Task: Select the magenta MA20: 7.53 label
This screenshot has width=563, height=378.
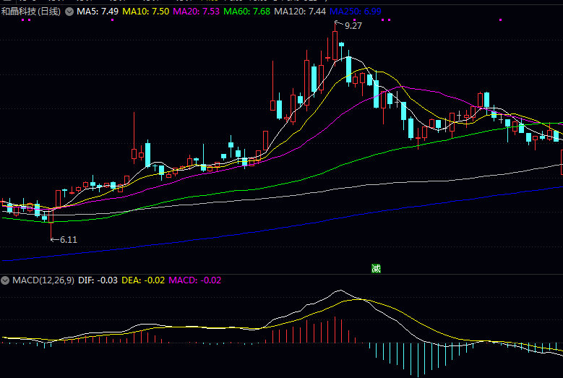Action: coord(197,12)
